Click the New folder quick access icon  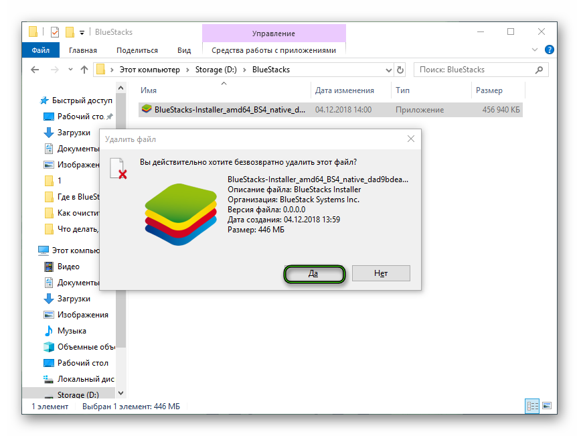coord(70,32)
